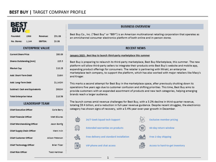Click the Shares Outstanding (mm) label
Viewport: 216px width, 162px height.
point(22,61)
